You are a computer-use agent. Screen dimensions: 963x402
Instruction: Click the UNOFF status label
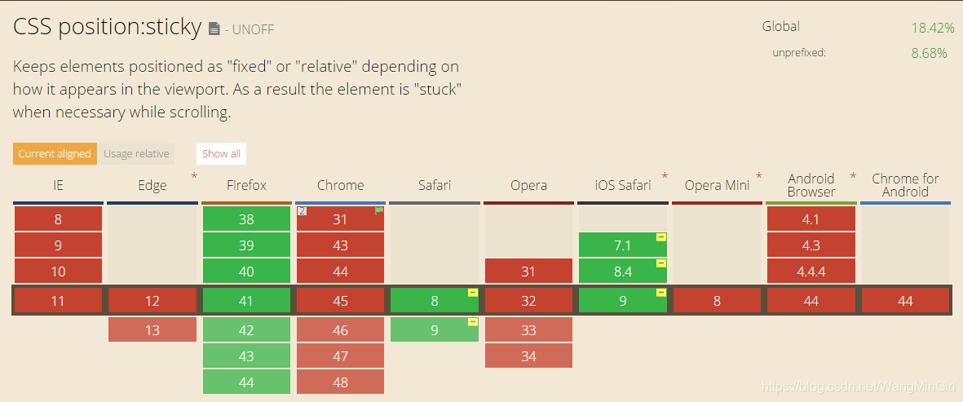pos(254,30)
